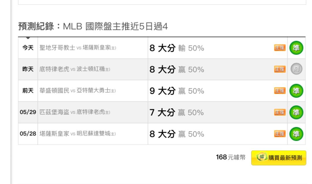Click the 主推 tag in the 05/28 row
The image size is (312, 184).
click(x=280, y=134)
